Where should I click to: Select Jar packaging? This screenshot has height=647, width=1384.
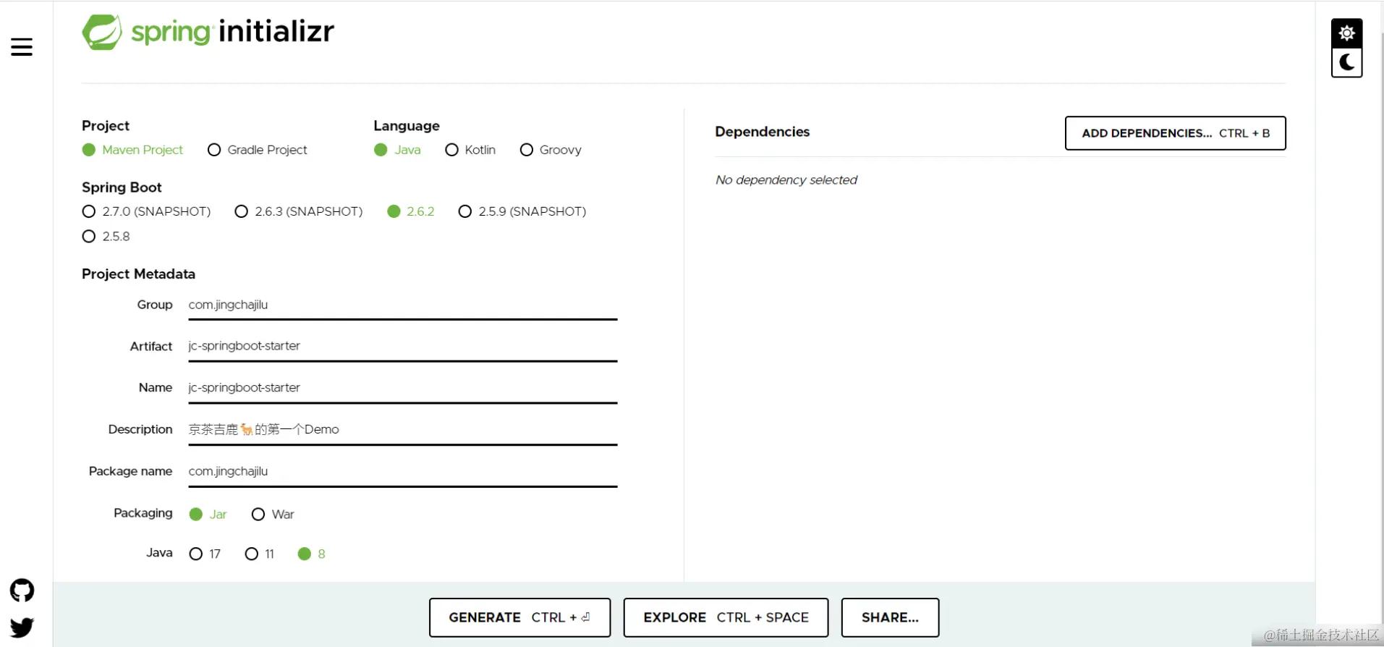click(x=208, y=515)
